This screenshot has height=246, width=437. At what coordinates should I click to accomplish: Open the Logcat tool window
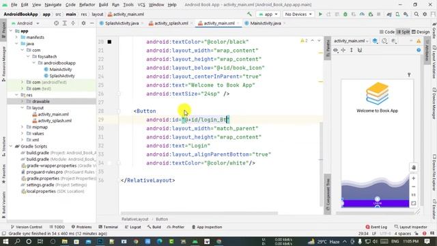tap(132, 227)
